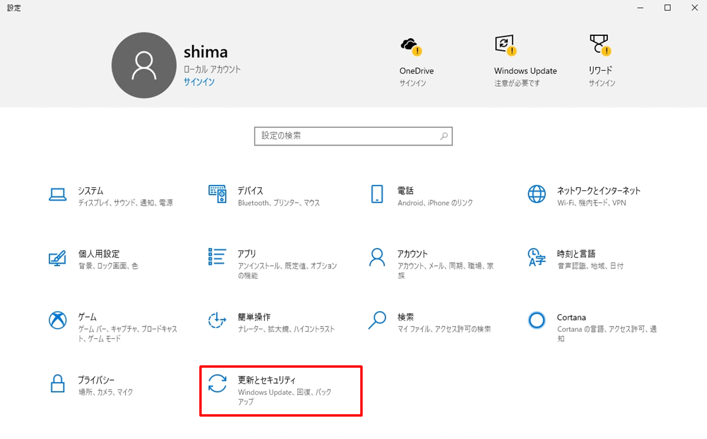707x439 pixels.
Task: Open the 電話 phone icon
Action: pos(377,194)
